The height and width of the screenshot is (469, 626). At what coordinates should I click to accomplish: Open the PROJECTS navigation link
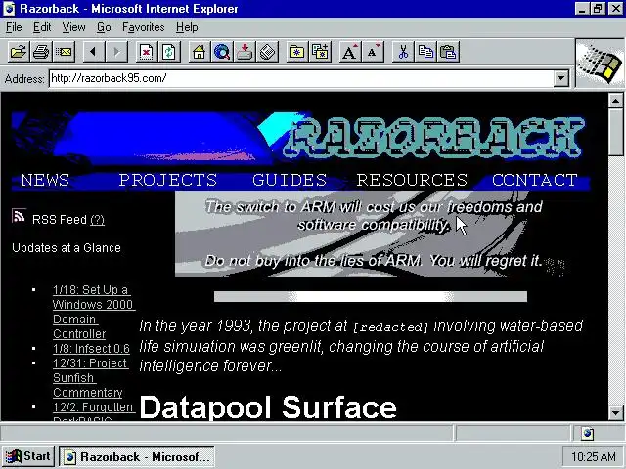168,180
